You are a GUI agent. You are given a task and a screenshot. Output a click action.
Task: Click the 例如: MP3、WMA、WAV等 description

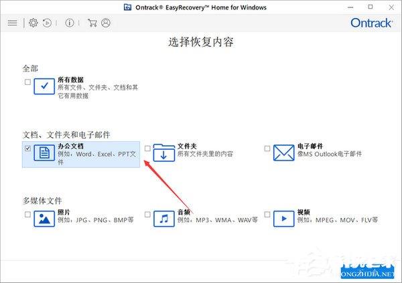pyautogui.click(x=218, y=220)
